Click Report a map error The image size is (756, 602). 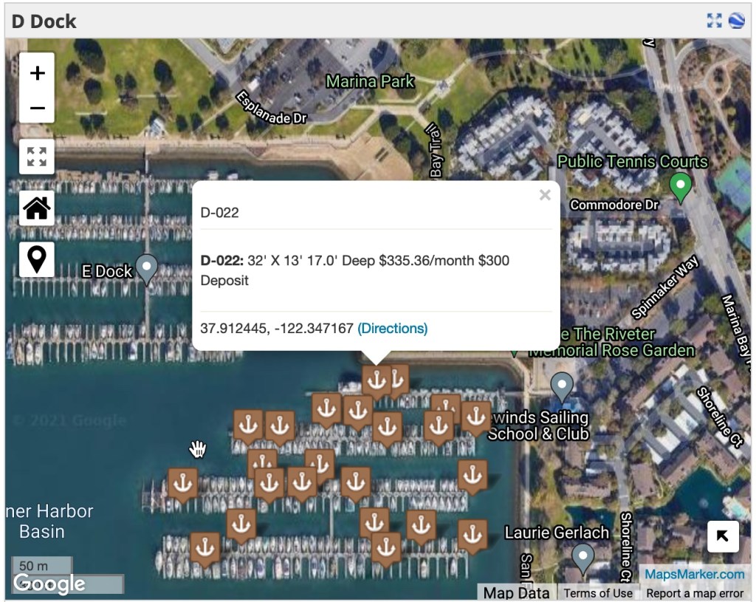[695, 592]
